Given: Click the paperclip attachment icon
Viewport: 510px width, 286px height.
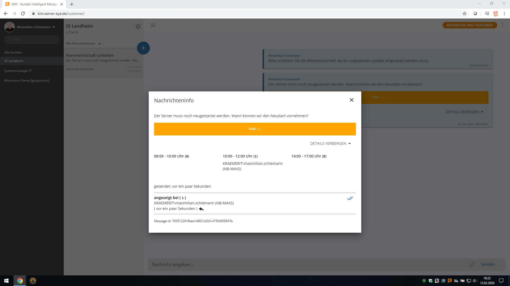Looking at the screenshot, I should [472, 264].
